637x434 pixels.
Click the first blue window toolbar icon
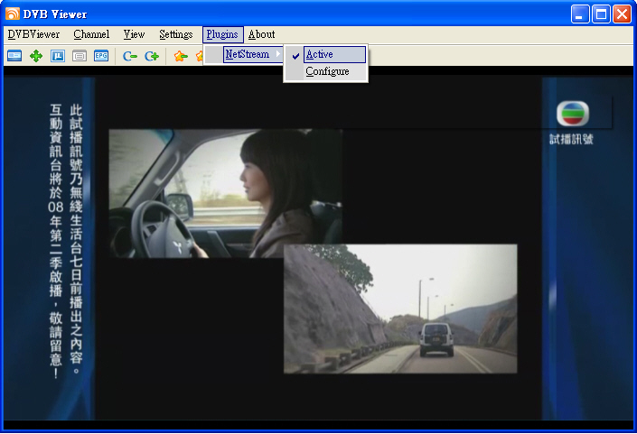[x=14, y=56]
